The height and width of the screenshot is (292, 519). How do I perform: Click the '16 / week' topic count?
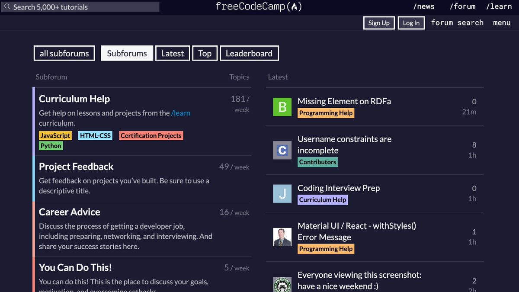234,212
